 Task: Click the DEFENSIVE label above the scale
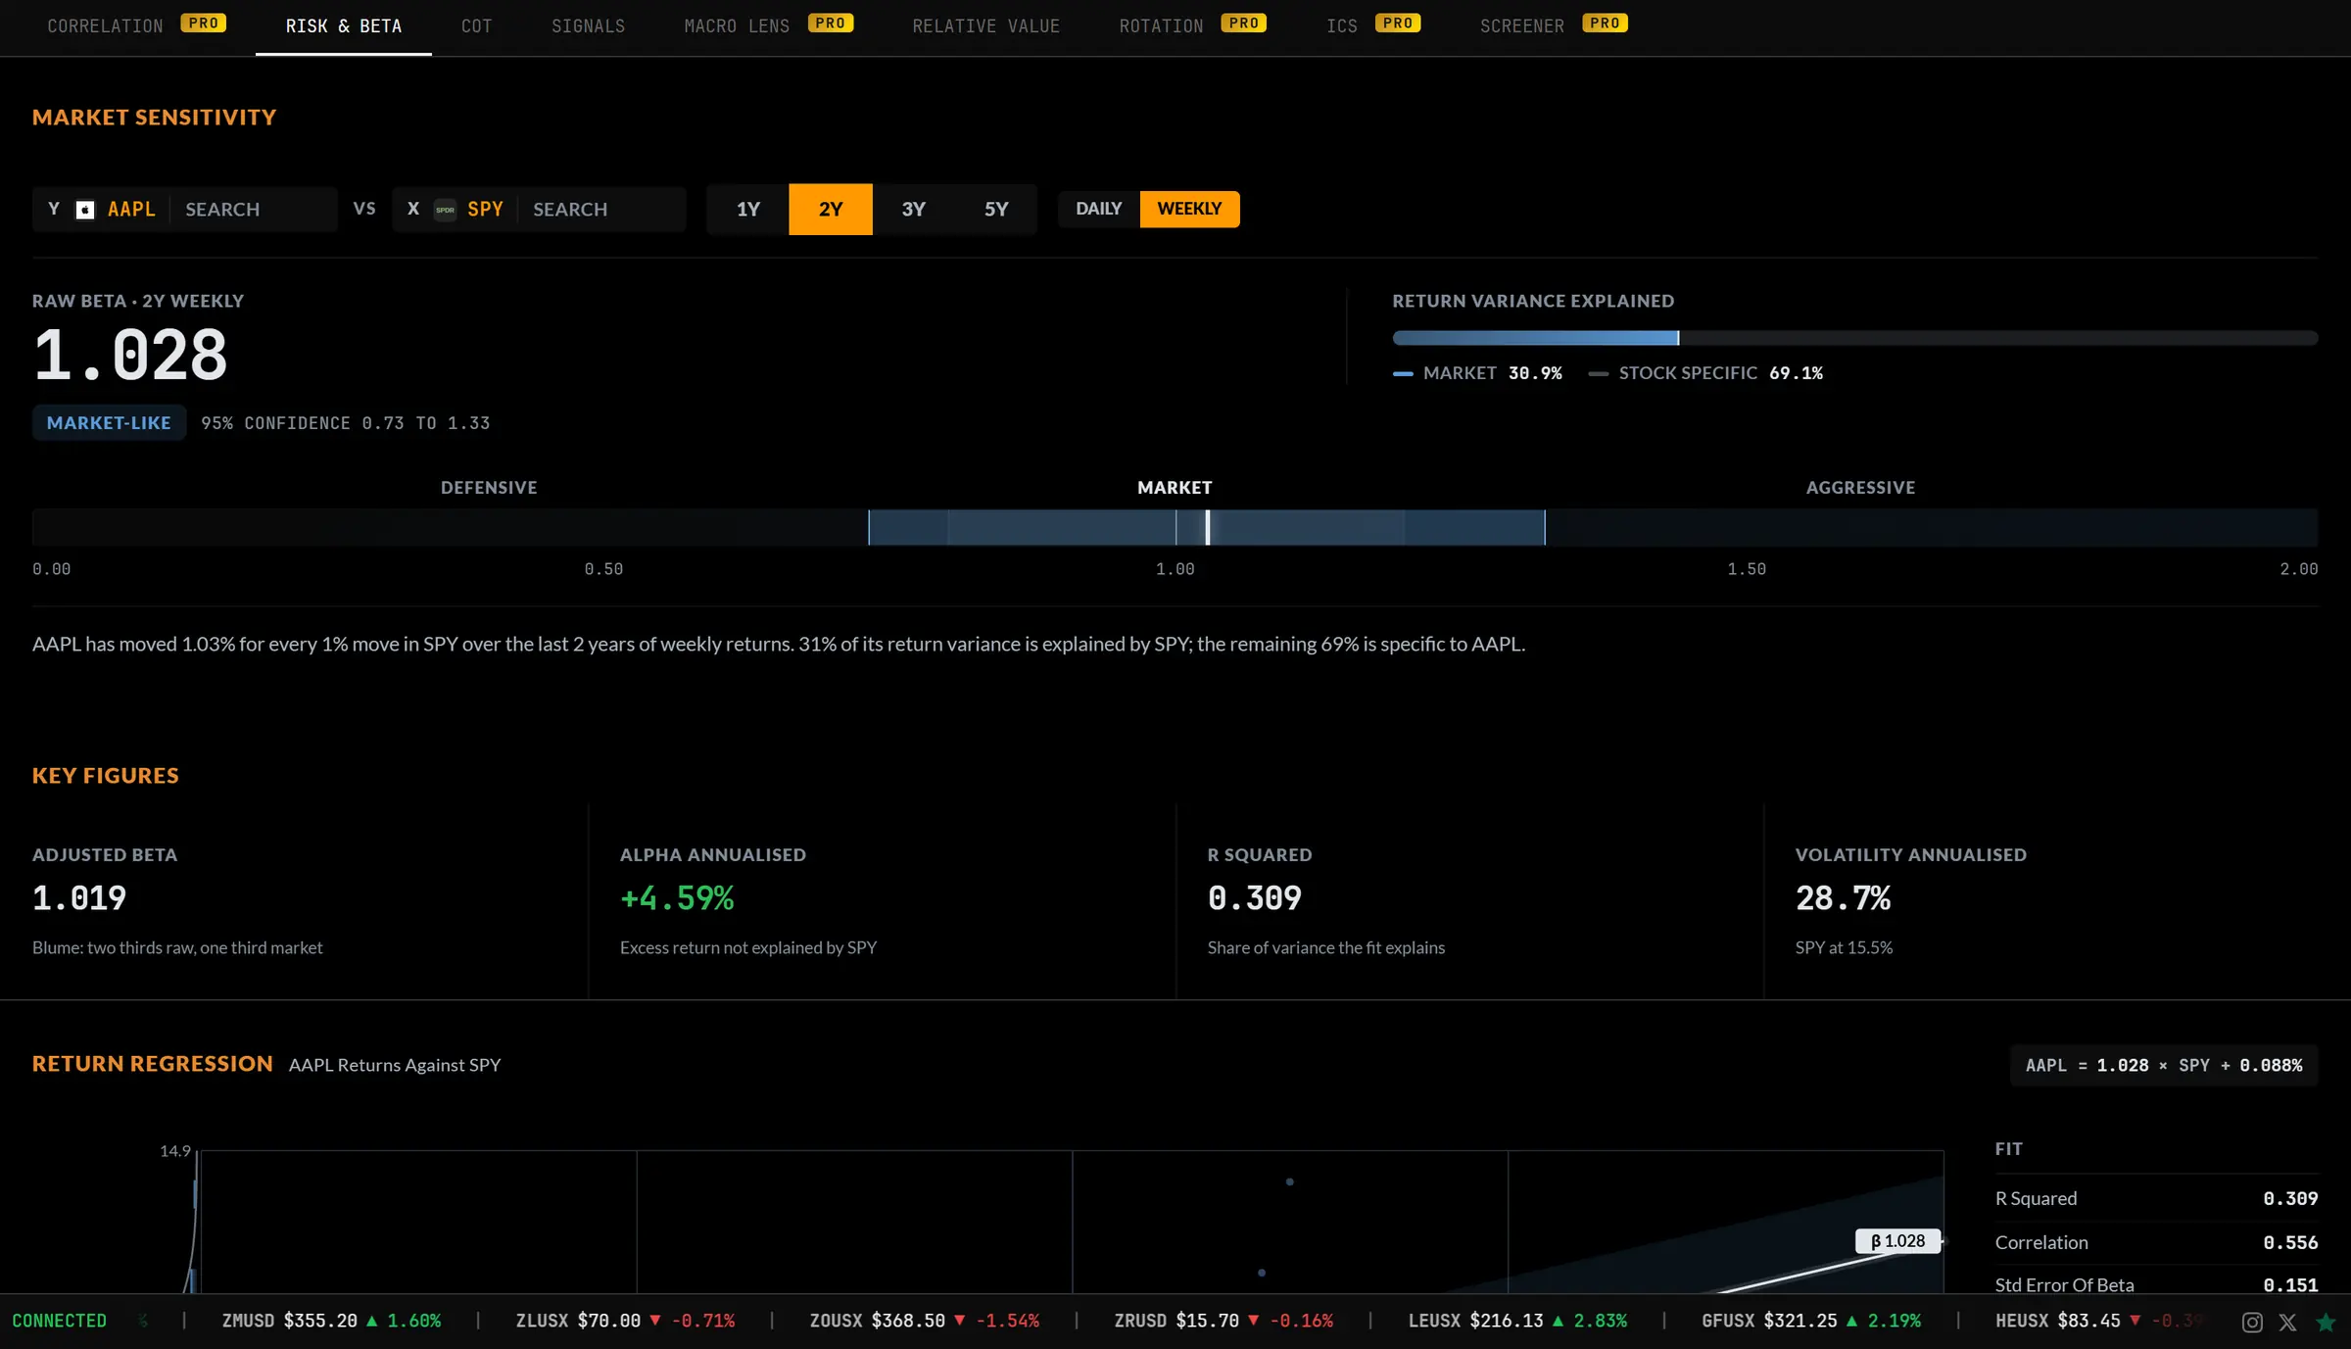click(489, 488)
